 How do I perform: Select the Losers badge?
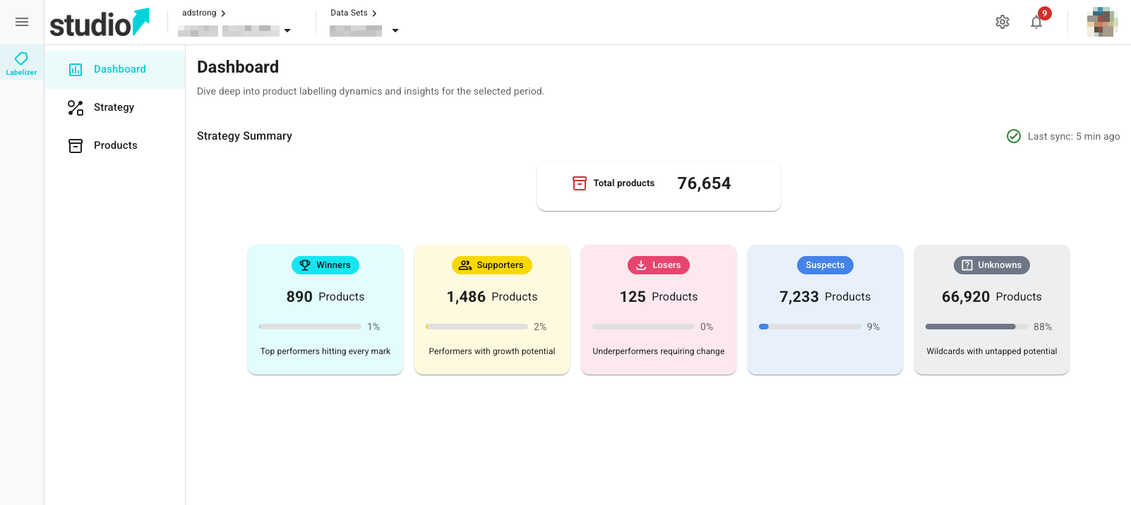pos(659,265)
